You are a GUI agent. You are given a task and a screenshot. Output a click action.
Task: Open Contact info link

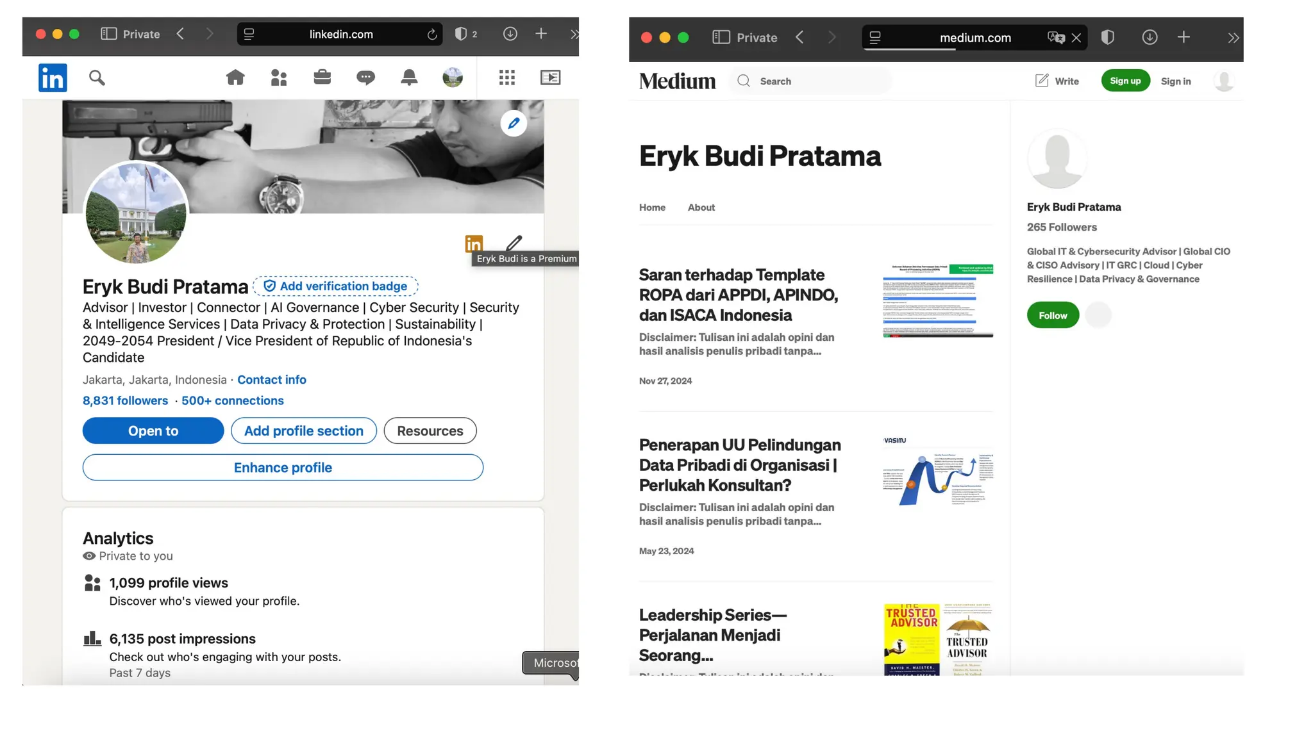pyautogui.click(x=272, y=379)
